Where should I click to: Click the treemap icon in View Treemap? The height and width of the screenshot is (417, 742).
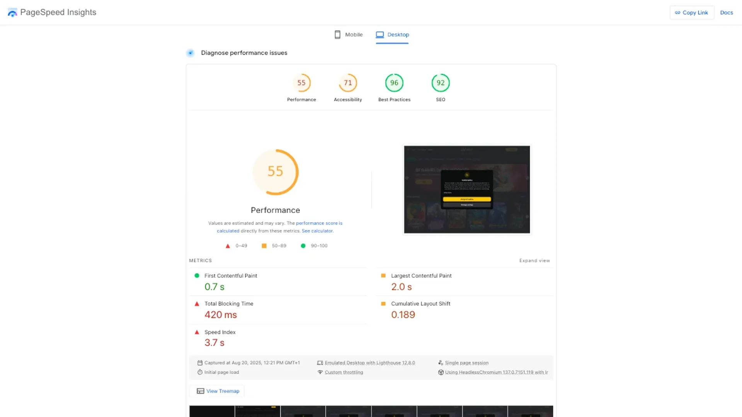click(200, 391)
